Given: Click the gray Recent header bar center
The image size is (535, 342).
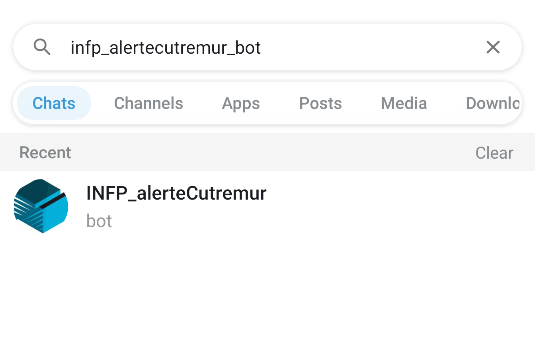Looking at the screenshot, I should 267,152.
